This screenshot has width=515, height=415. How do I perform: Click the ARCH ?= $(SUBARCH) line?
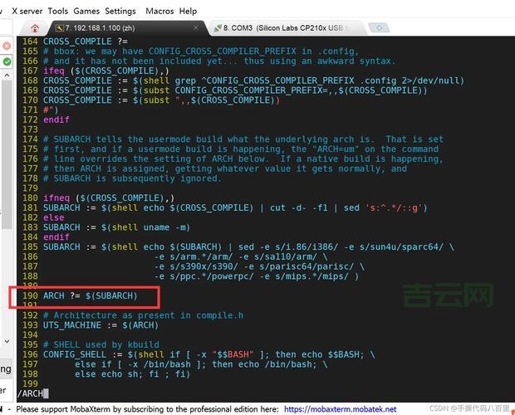click(x=91, y=296)
